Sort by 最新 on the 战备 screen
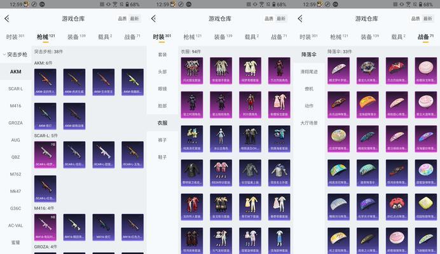This screenshot has height=254, width=440. [428, 19]
